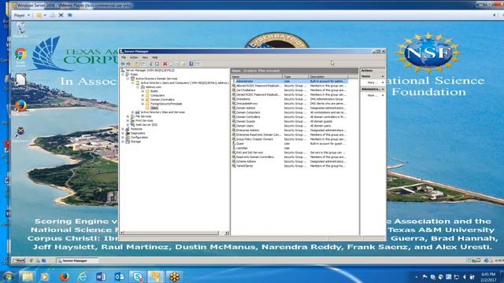The width and height of the screenshot is (504, 283).
Task: Select the Guest user row
Action: point(289,144)
